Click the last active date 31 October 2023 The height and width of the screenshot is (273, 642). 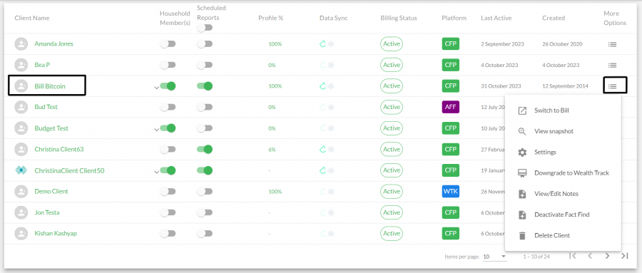coord(501,86)
